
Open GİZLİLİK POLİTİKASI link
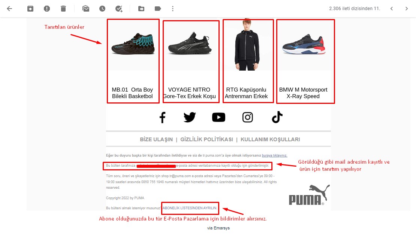click(207, 139)
